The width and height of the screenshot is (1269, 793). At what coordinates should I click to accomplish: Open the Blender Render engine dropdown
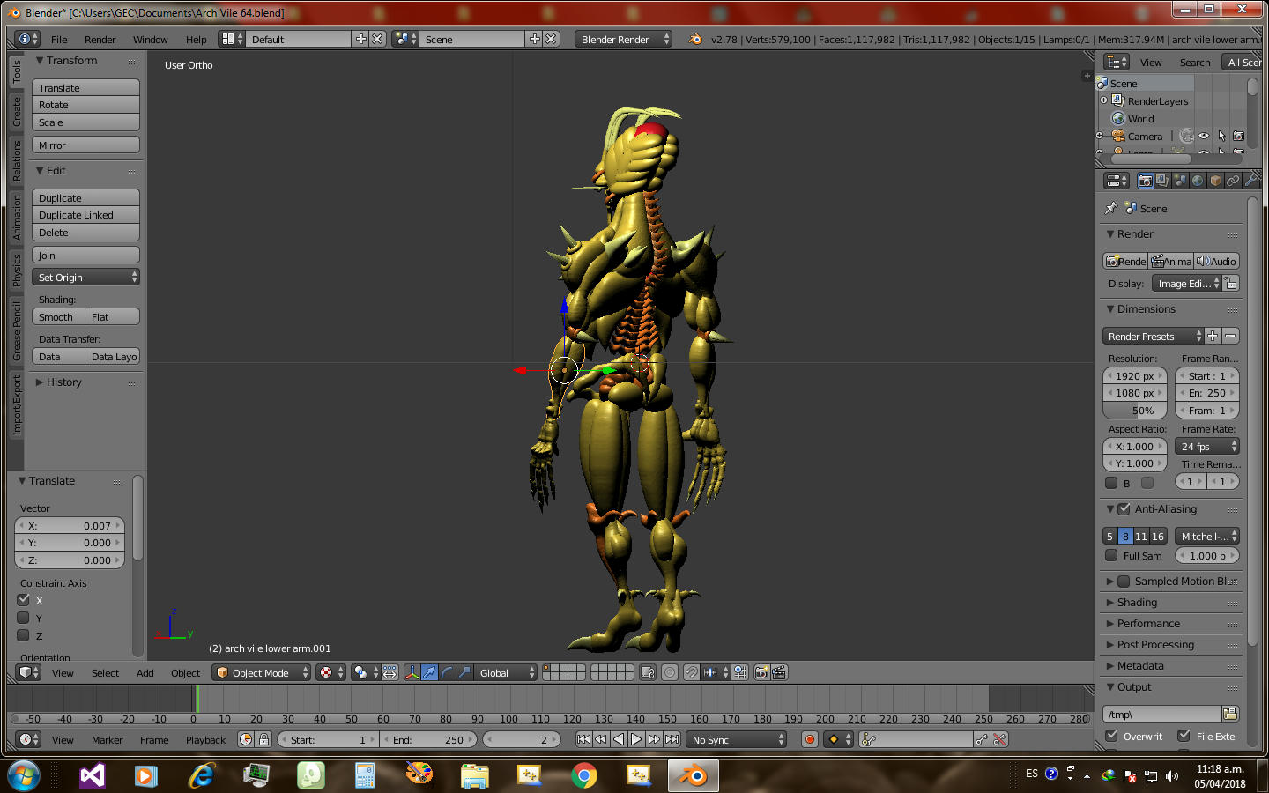[623, 39]
